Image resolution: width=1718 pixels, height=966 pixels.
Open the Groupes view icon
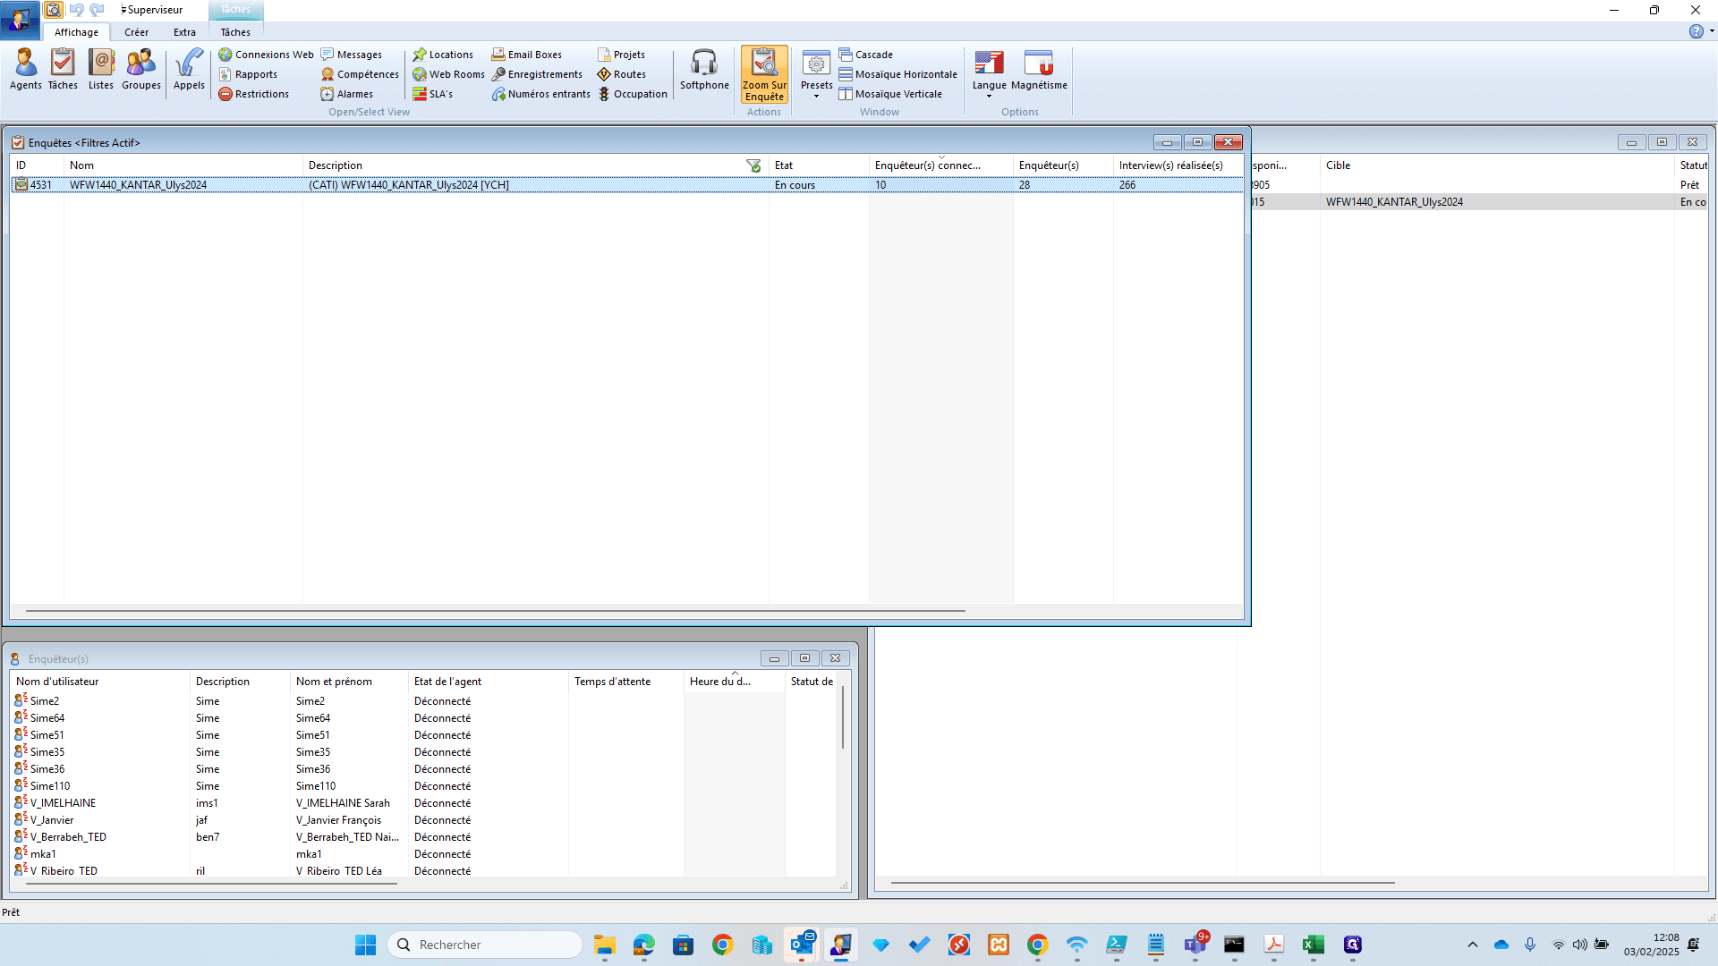(141, 70)
